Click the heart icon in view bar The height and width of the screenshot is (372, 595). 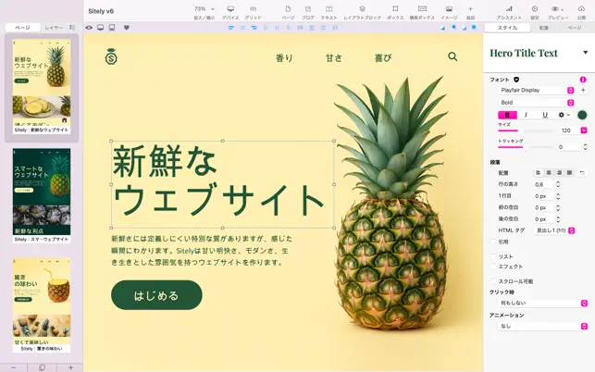tap(127, 28)
